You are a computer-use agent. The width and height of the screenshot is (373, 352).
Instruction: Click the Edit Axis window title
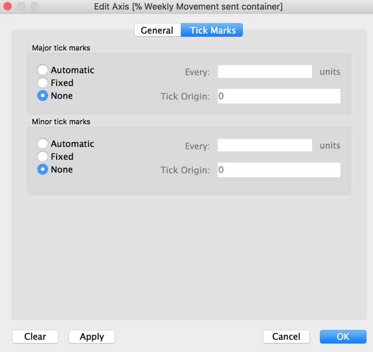click(x=188, y=6)
